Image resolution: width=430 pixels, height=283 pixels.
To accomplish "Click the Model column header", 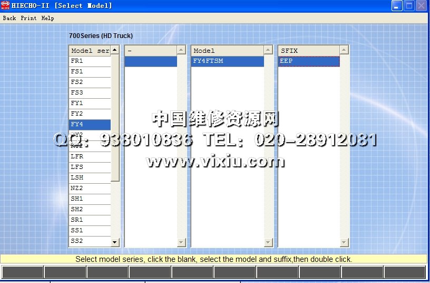I will click(227, 51).
